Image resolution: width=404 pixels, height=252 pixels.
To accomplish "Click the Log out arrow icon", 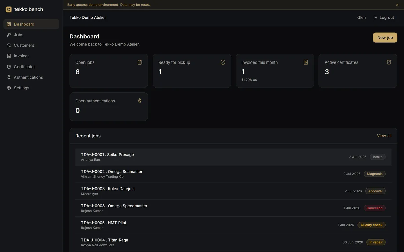I will pos(376,18).
